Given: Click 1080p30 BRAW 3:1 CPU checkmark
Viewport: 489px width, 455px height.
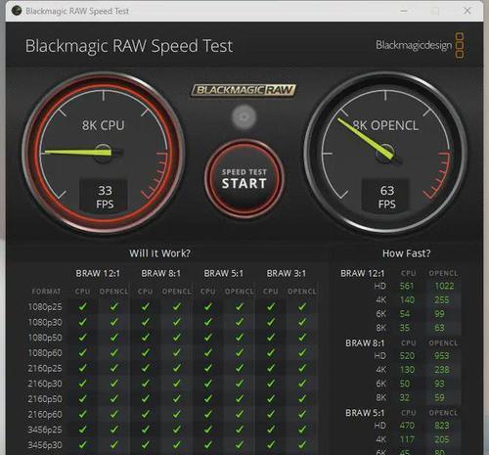Looking at the screenshot, I should pyautogui.click(x=271, y=322).
